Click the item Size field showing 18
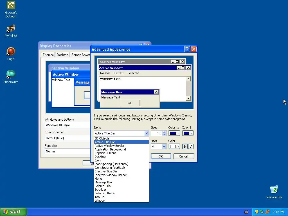Viewport: 288px width, 216px height. [156, 133]
